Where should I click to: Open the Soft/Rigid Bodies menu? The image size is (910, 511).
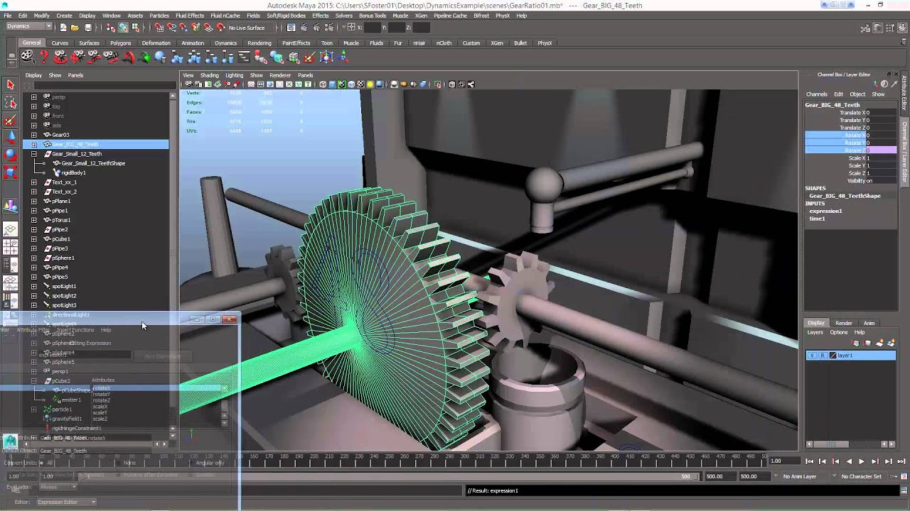click(286, 16)
